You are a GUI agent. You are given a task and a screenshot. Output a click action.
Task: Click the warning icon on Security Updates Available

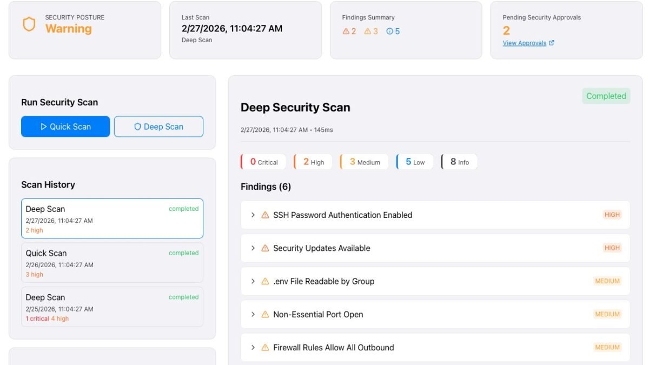pyautogui.click(x=265, y=248)
